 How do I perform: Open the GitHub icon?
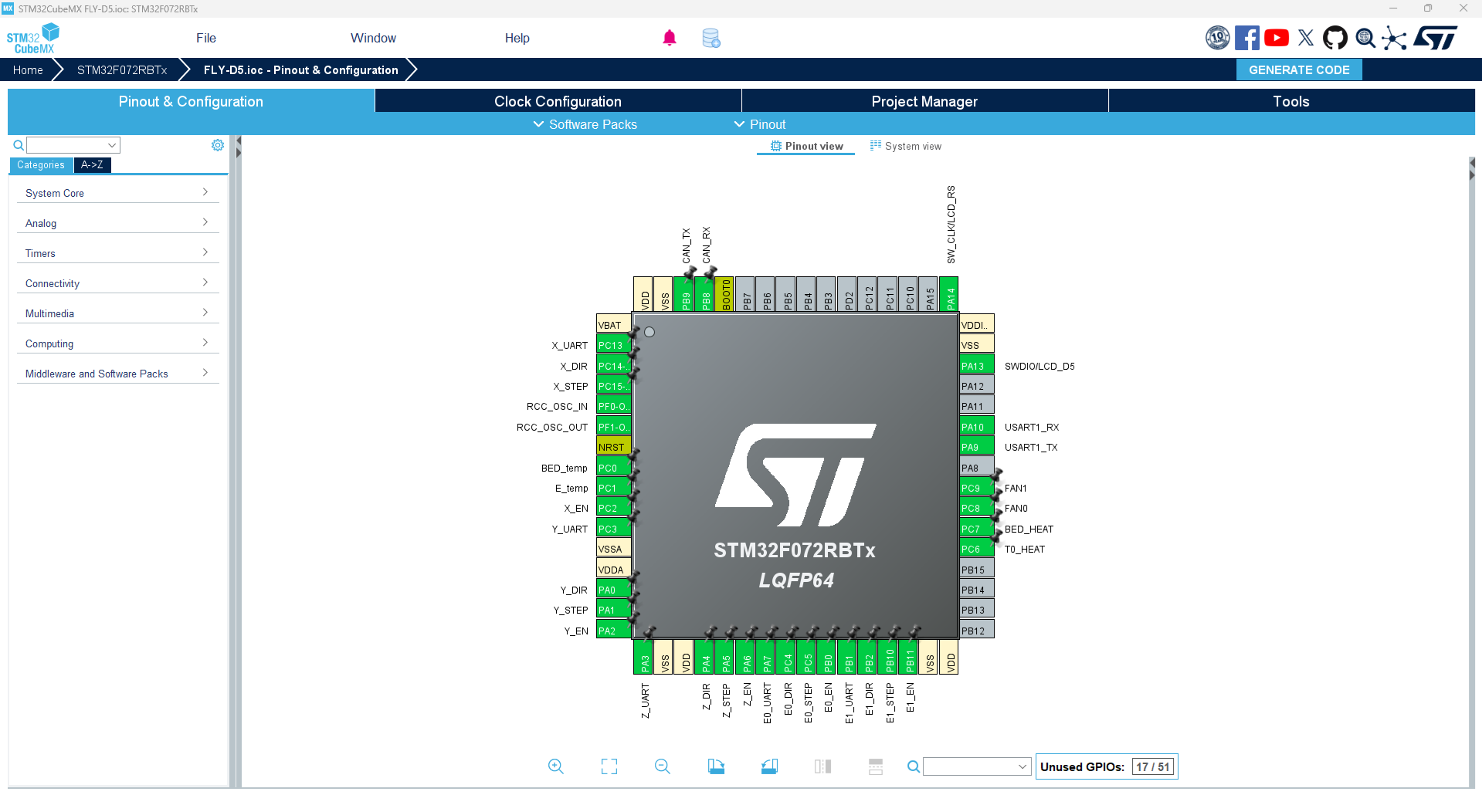coord(1335,37)
